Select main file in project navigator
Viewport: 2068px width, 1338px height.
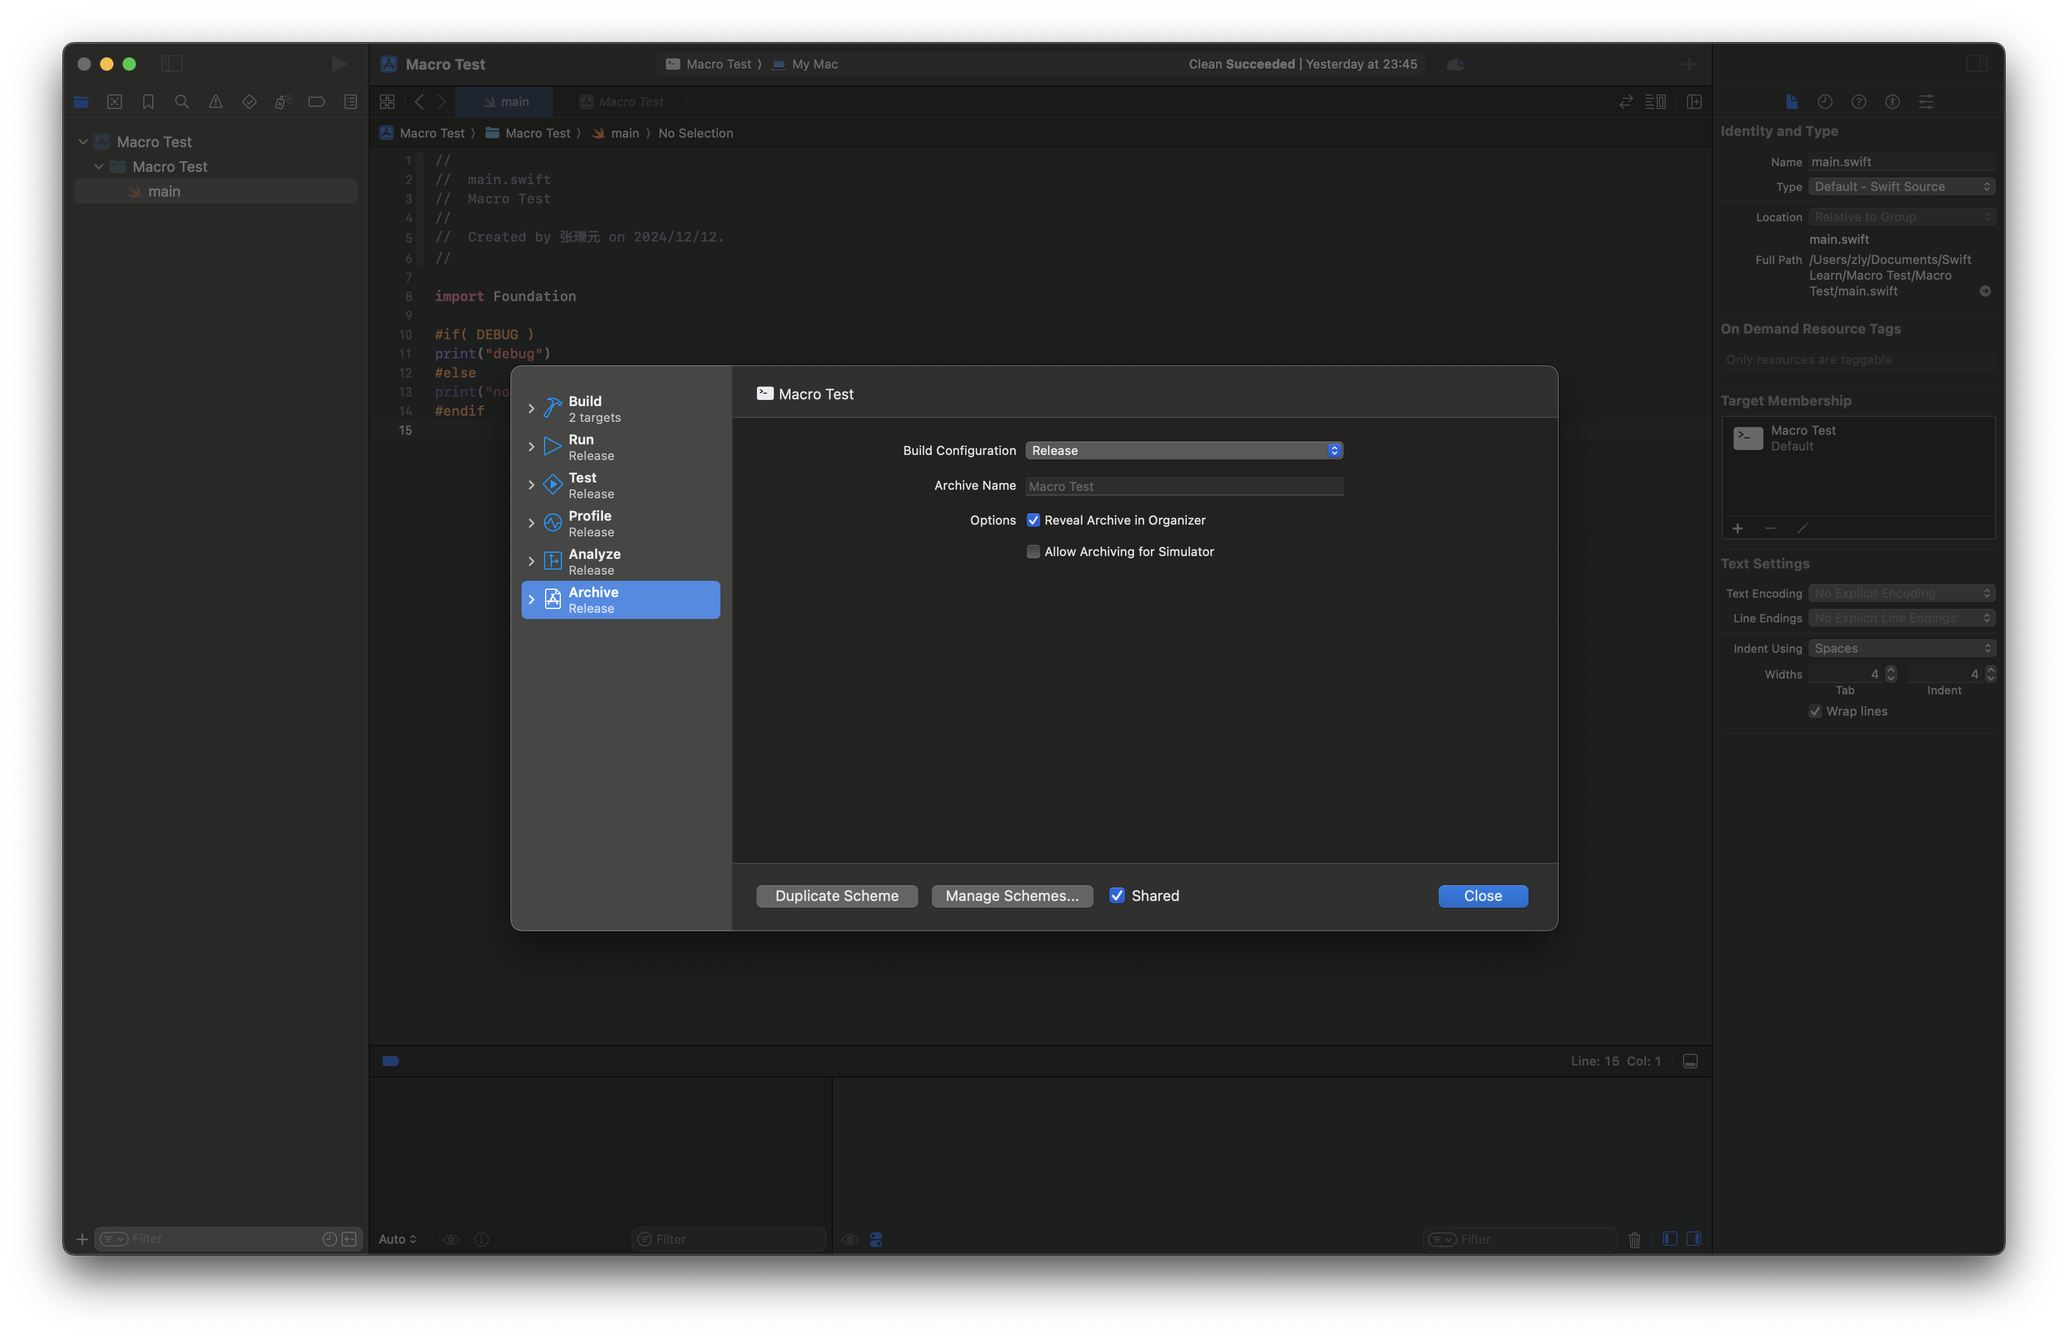[215, 191]
